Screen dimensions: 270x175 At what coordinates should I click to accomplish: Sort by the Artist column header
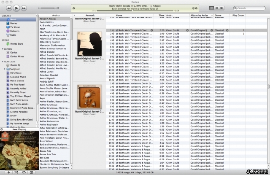[x=178, y=15]
